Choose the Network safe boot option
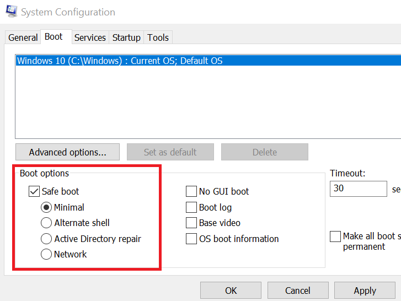This screenshot has height=301, width=401. tap(46, 254)
